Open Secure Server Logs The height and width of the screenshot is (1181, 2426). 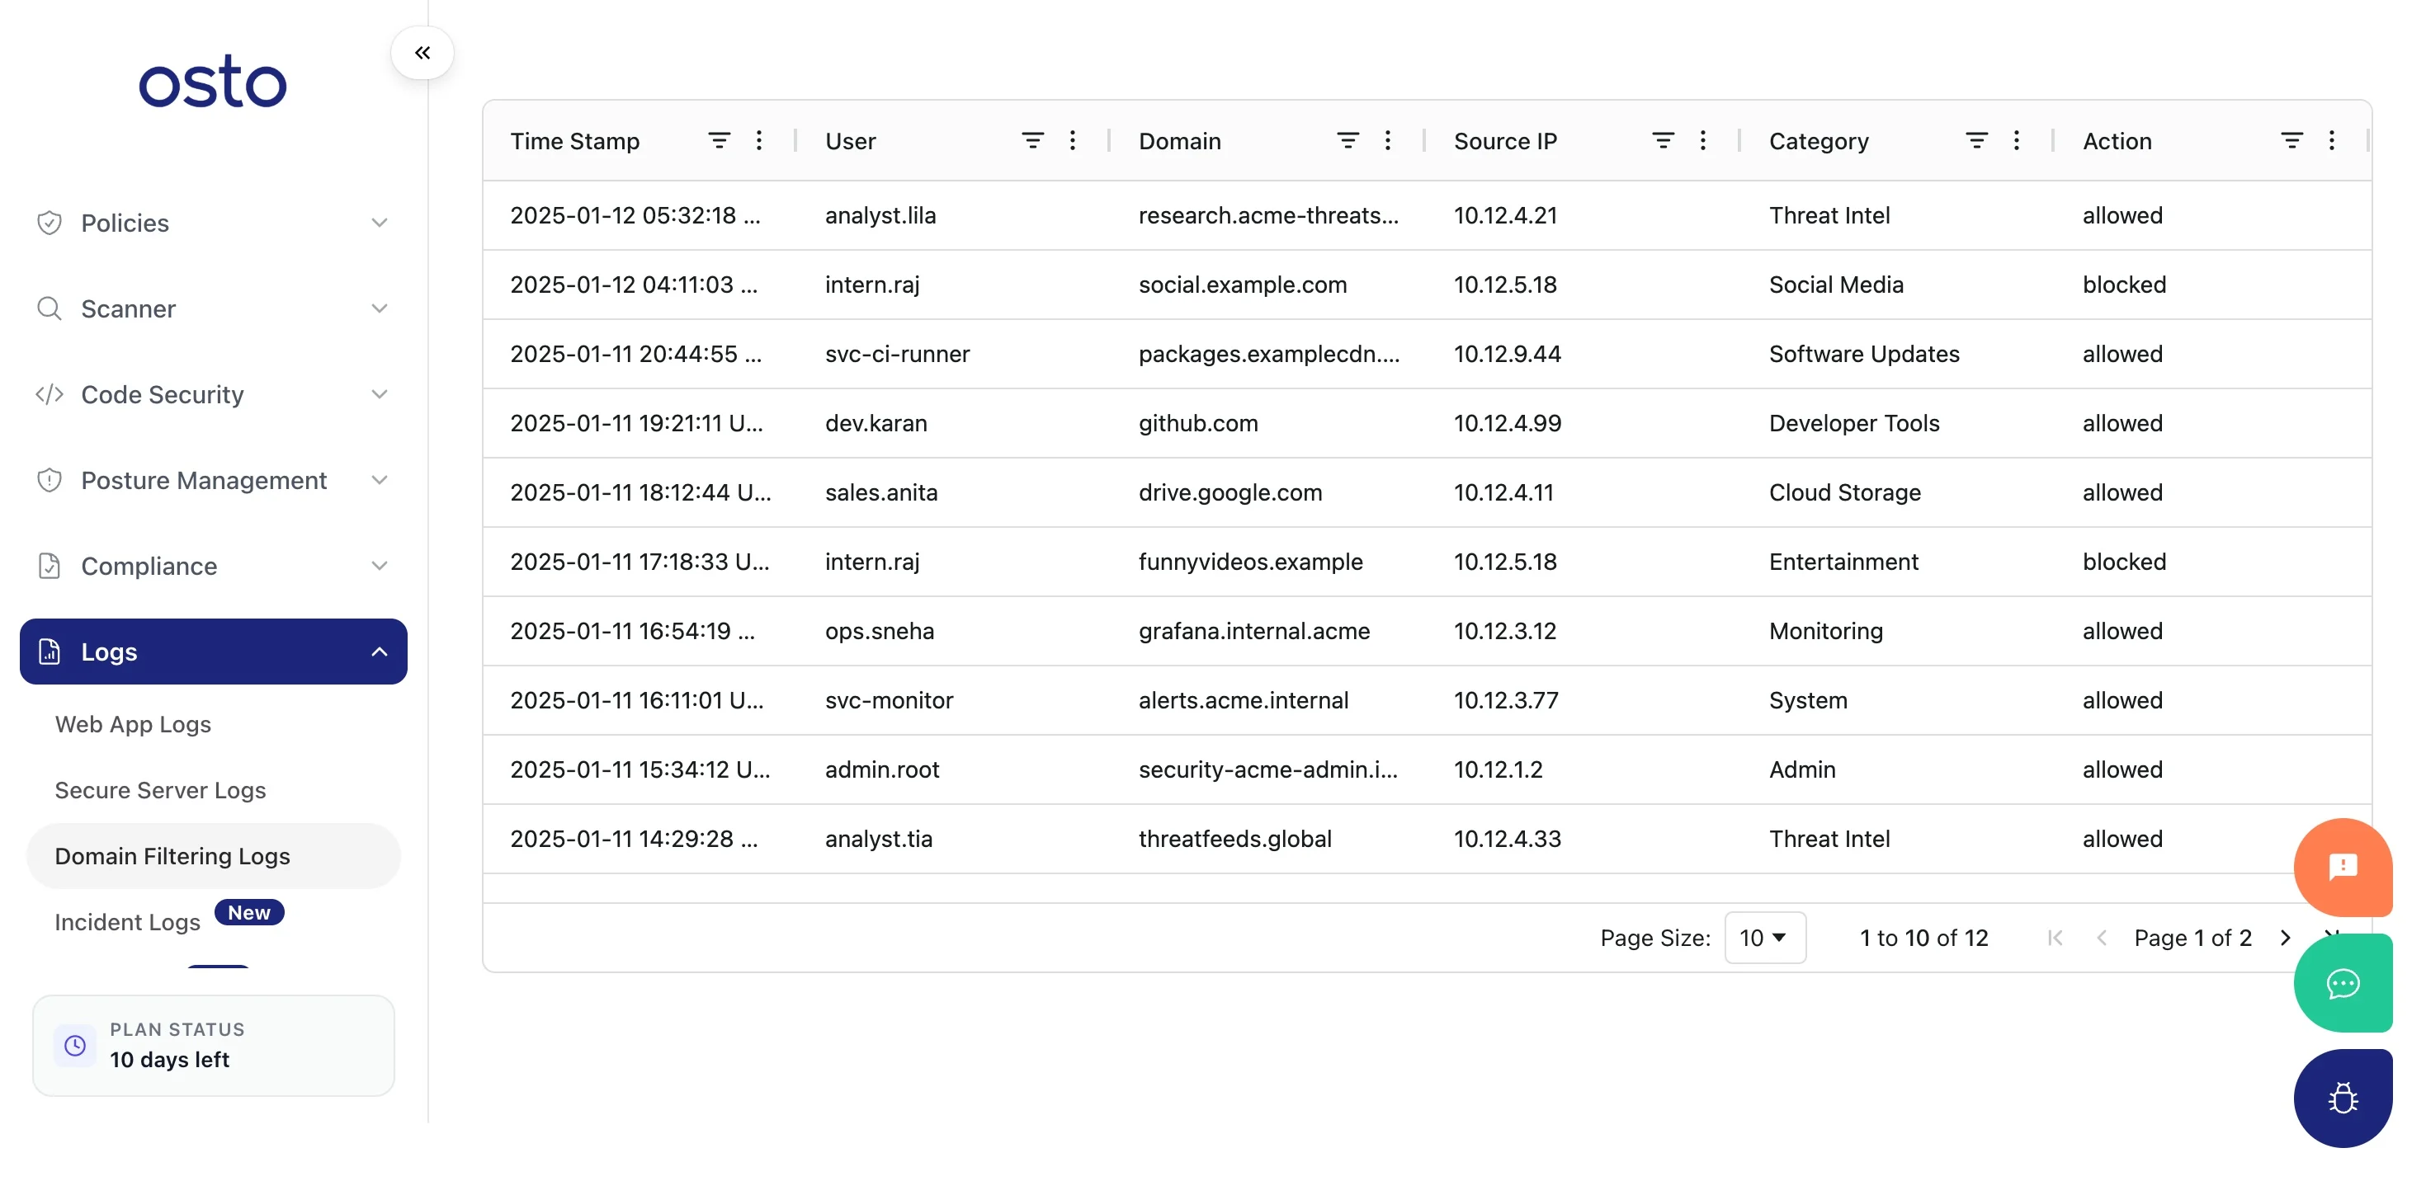[160, 789]
